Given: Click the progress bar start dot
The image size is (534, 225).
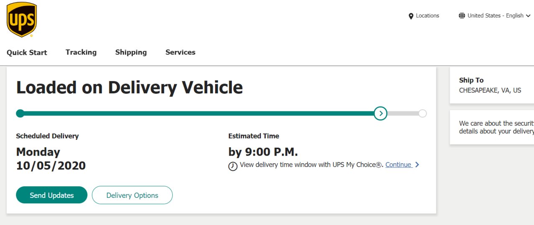Looking at the screenshot, I should (20, 113).
